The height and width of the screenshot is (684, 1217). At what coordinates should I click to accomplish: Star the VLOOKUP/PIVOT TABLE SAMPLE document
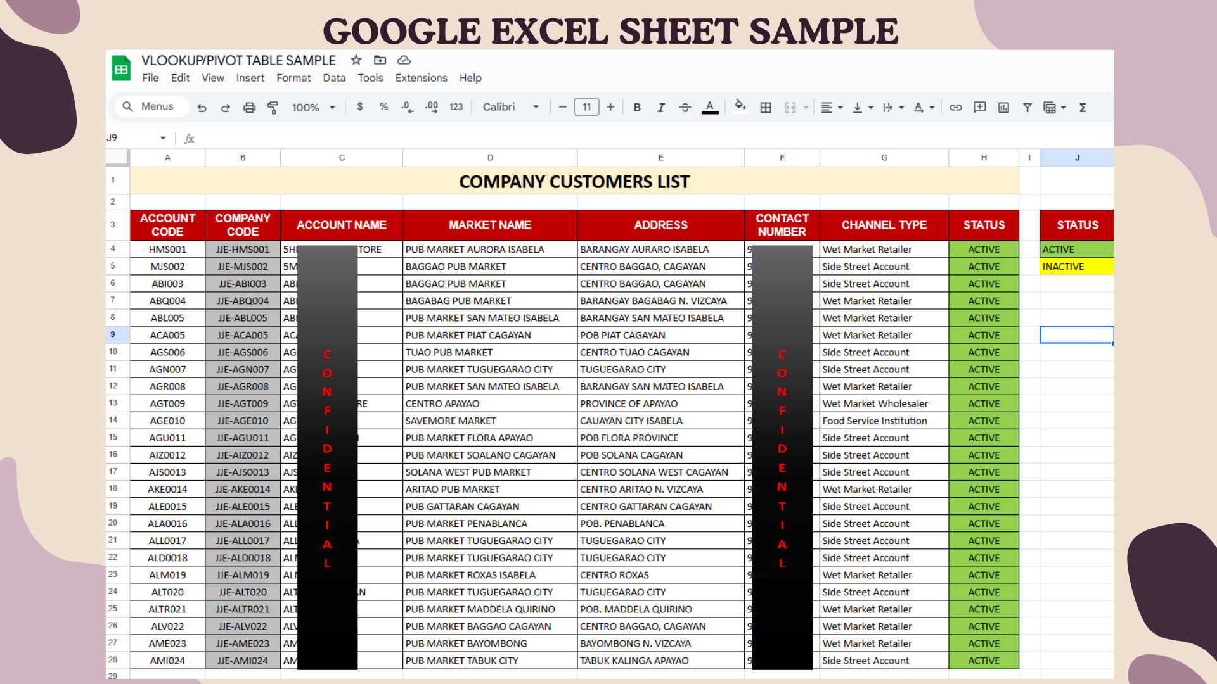pyautogui.click(x=356, y=60)
